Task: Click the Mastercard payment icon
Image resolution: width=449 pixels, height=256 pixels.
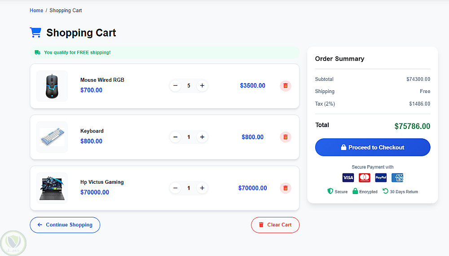Action: coord(365,178)
